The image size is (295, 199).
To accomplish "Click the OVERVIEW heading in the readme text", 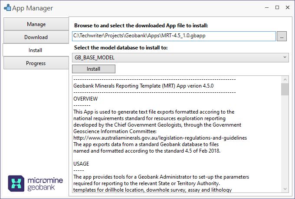I will pyautogui.click(x=85, y=99).
